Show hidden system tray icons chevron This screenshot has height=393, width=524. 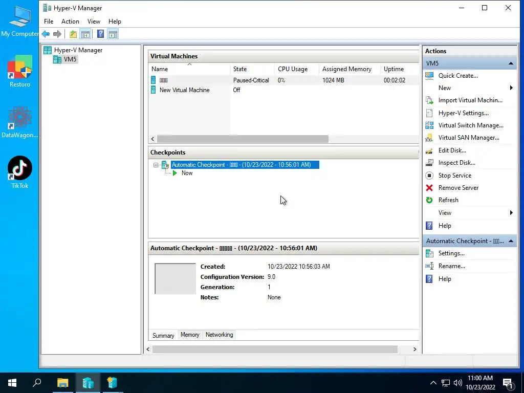433,383
